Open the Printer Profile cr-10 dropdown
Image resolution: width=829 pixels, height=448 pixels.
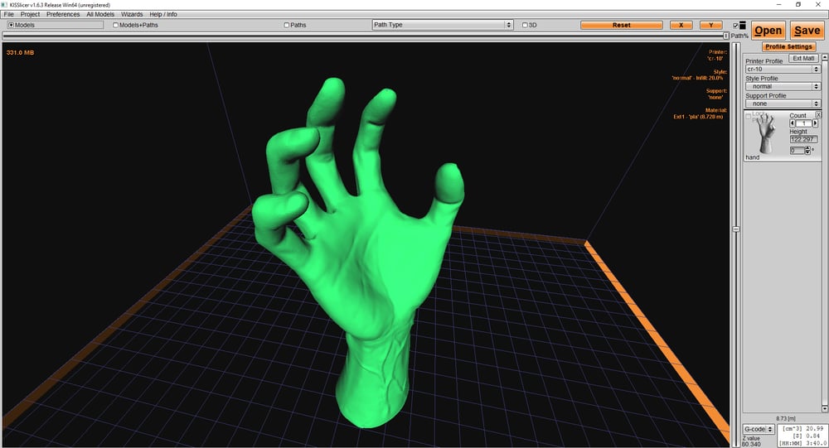[x=783, y=70]
